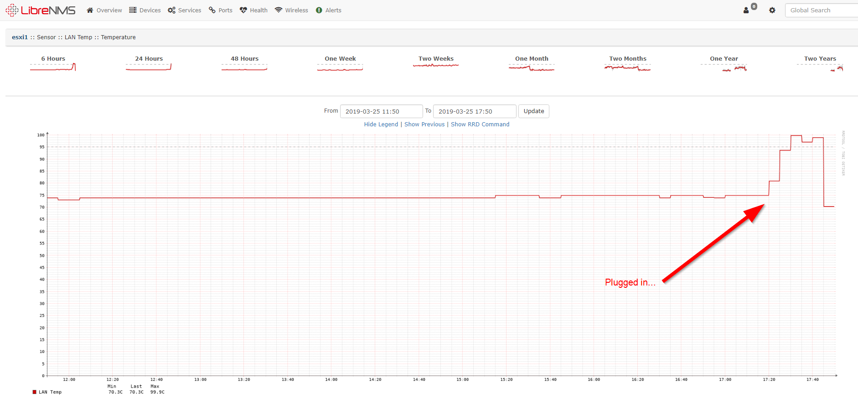Open the 6 Hours thumbnail graph
The width and height of the screenshot is (858, 410).
(x=53, y=67)
